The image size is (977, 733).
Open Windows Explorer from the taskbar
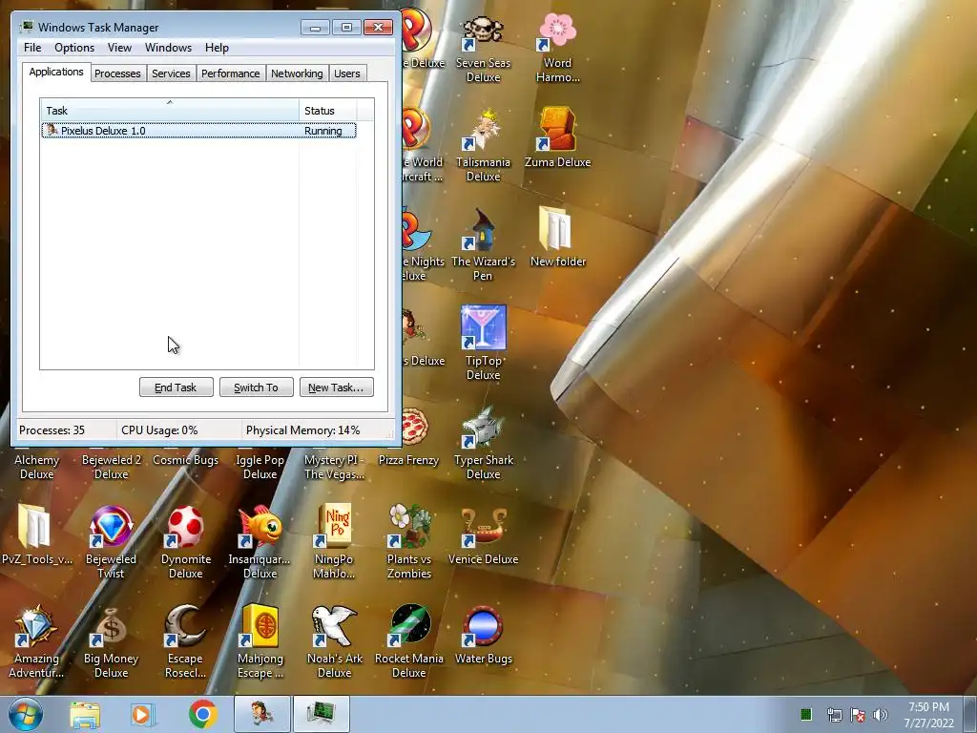click(x=85, y=714)
